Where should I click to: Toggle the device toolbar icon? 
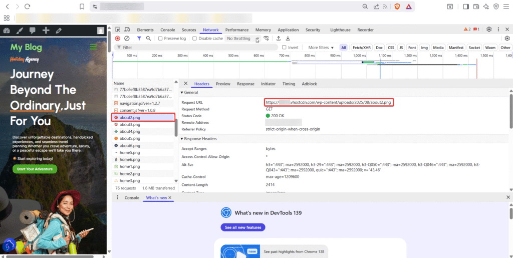pos(127,30)
